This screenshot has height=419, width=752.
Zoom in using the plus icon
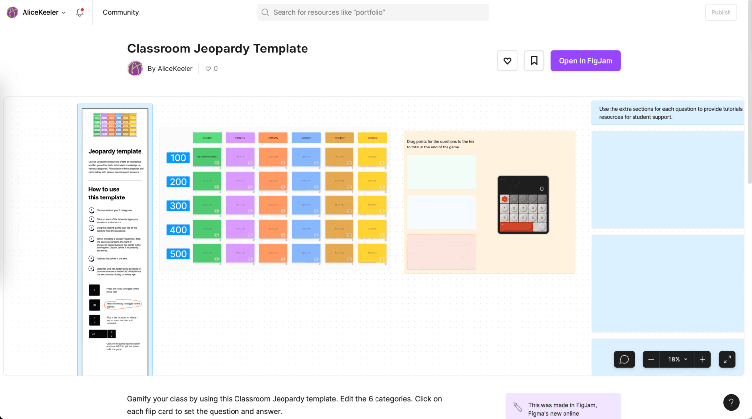click(702, 359)
